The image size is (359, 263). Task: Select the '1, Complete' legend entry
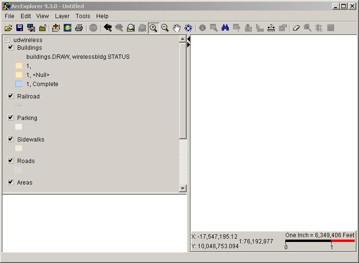point(42,84)
